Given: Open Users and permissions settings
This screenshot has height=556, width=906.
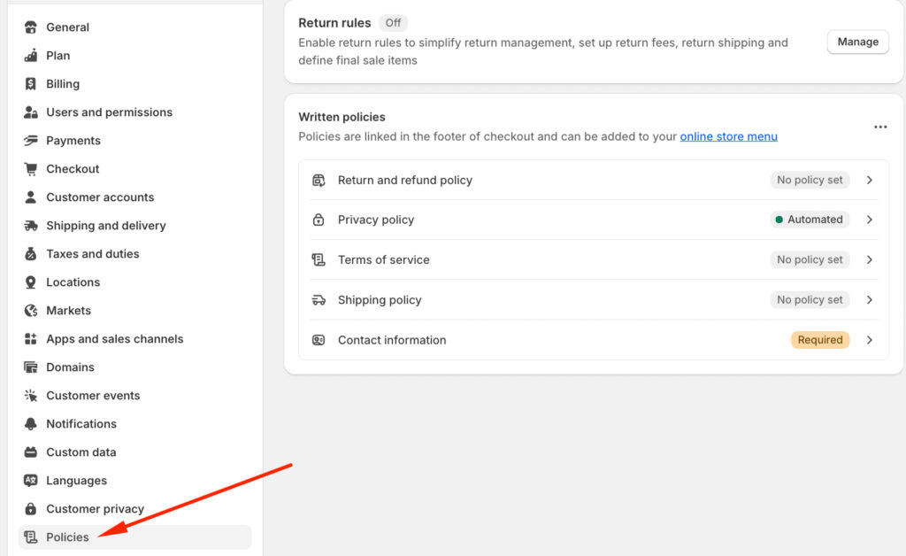Looking at the screenshot, I should 109,112.
